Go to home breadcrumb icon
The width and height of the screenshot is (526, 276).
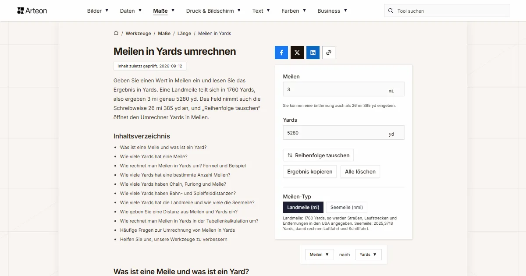click(x=116, y=33)
